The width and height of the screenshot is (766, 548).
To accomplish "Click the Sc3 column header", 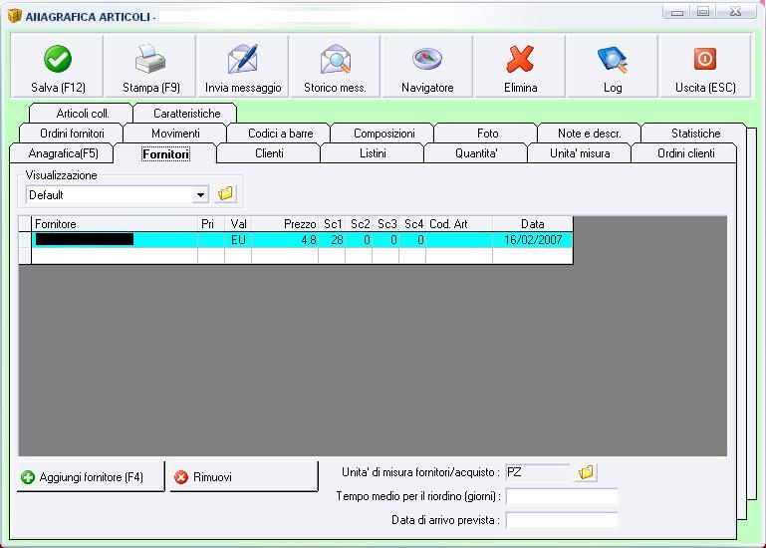I will pyautogui.click(x=385, y=224).
